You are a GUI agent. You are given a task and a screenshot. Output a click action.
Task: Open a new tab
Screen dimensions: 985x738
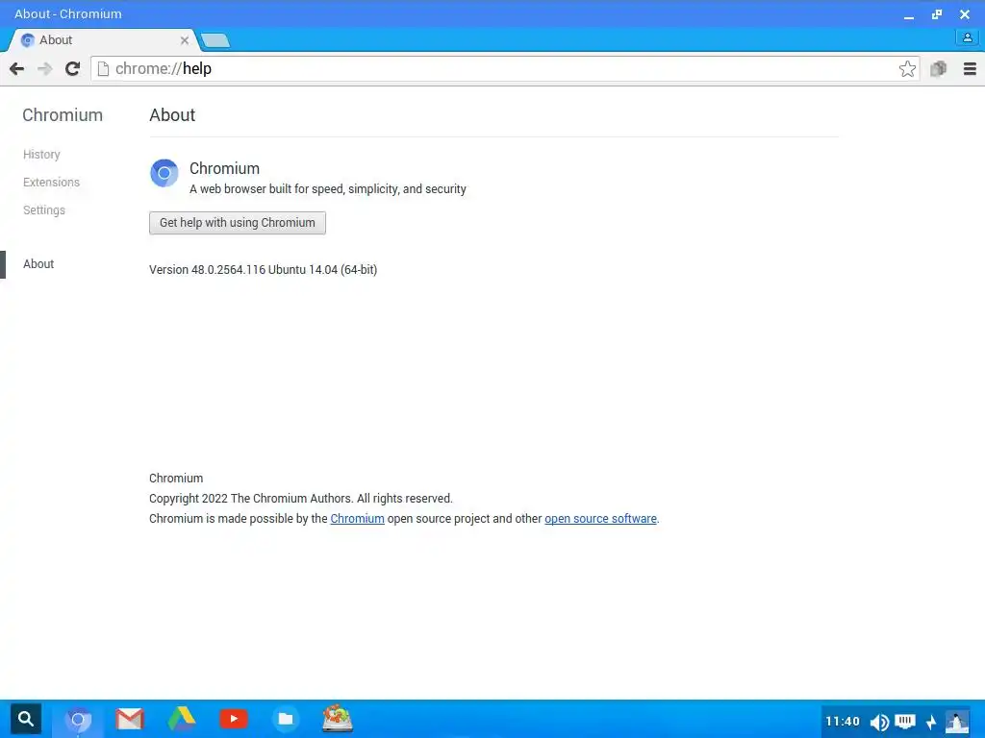(x=215, y=40)
